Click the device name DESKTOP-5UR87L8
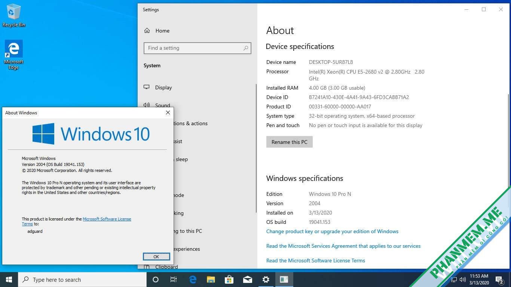Viewport: 511px width, 287px height. click(331, 62)
